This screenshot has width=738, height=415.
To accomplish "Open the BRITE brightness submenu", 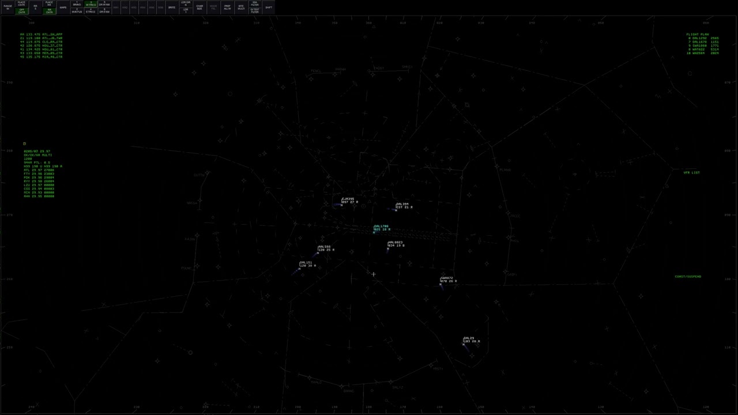I will point(172,7).
